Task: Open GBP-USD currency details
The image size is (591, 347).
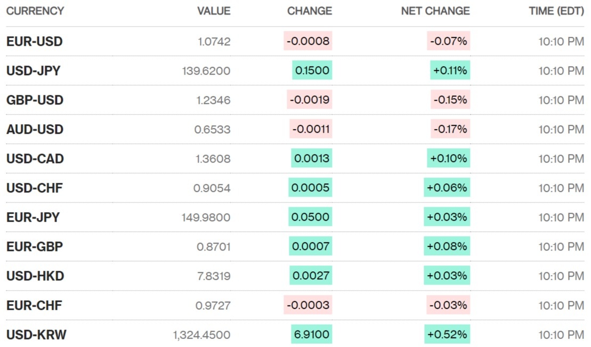Action: click(x=35, y=100)
